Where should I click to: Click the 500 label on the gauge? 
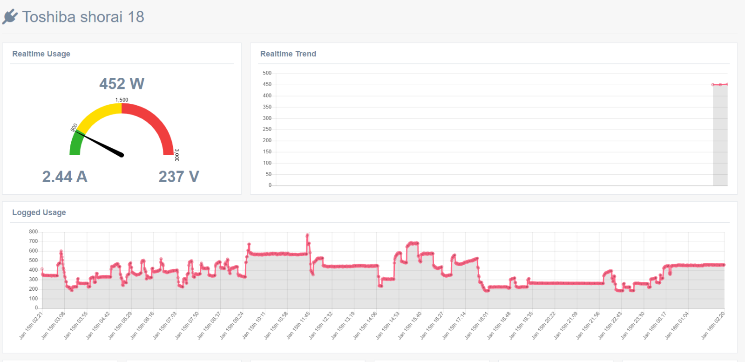(74, 128)
